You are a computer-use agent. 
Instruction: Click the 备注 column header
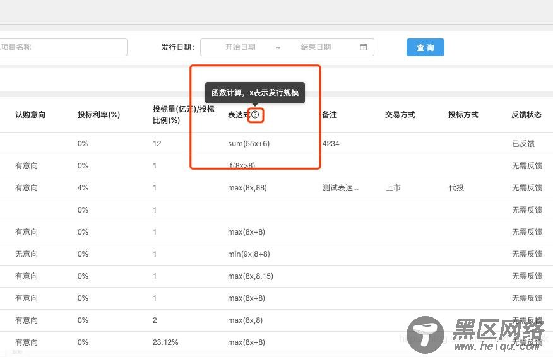(330, 115)
